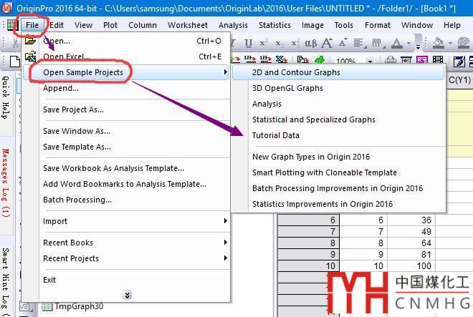
Task: Select 2D and Contour Graphs sample
Action: [338, 72]
